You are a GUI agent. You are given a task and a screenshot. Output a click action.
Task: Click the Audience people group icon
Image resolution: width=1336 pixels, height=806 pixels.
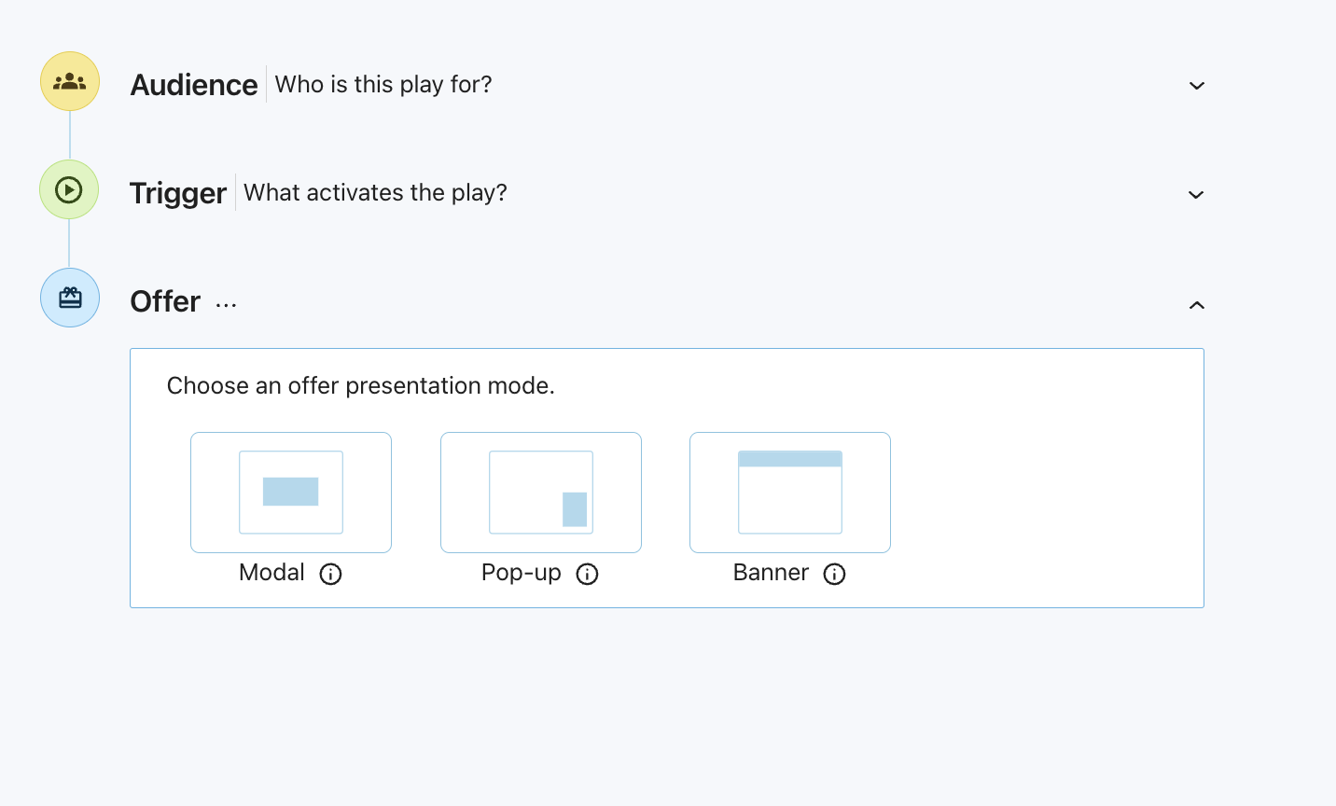tap(70, 81)
